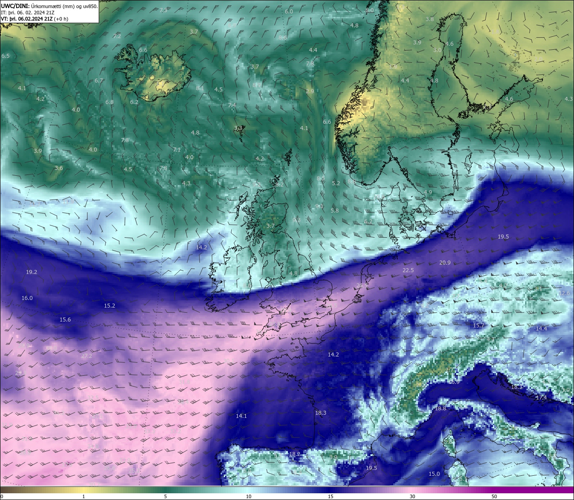
Task: Click the 7.1 value on the map
Action: coord(177,149)
